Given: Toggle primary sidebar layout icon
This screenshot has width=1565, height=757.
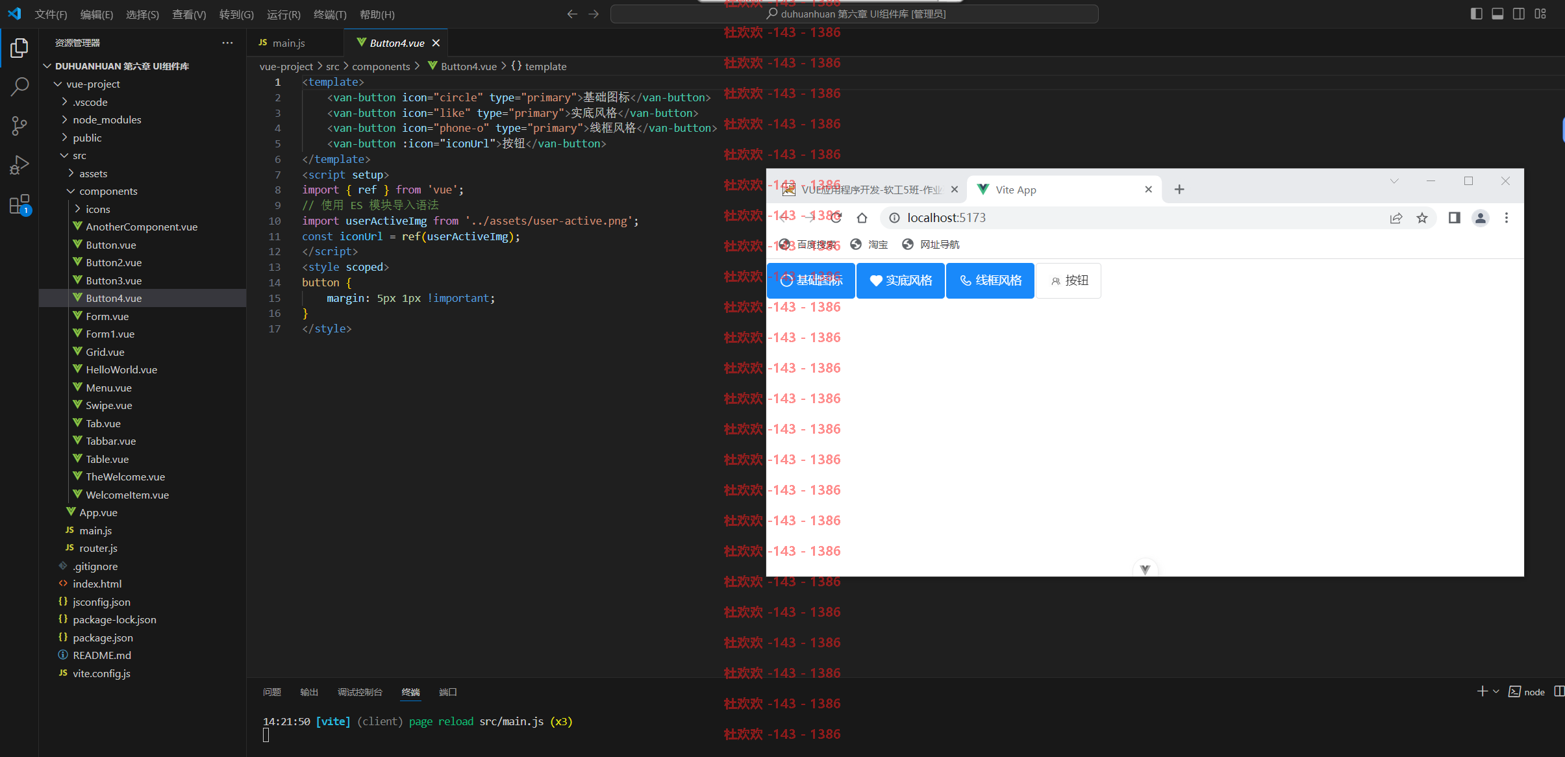Looking at the screenshot, I should point(1476,14).
